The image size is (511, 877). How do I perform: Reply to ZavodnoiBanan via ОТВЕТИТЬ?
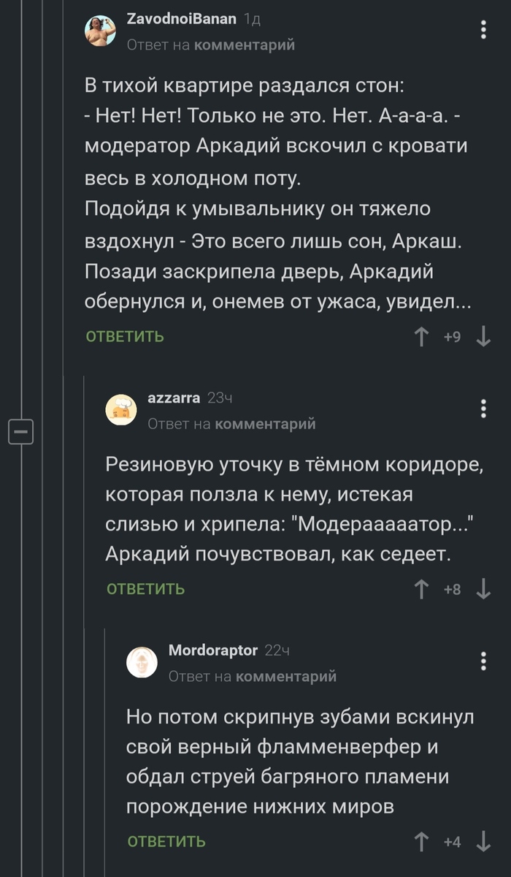[x=125, y=337]
